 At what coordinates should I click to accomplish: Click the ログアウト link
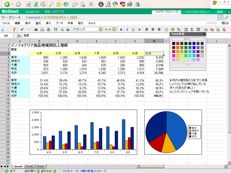59,12
